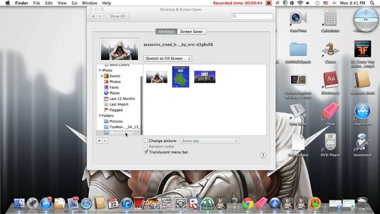Select the App Store desktop shortcut

[x=362, y=111]
